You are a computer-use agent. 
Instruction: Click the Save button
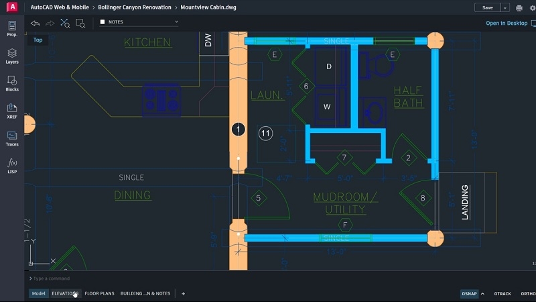(488, 7)
